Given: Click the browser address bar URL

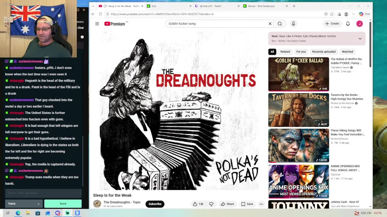Looking at the screenshot, I should pyautogui.click(x=162, y=14).
